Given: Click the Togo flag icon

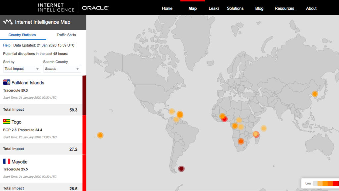Looking at the screenshot, I should coord(7,121).
